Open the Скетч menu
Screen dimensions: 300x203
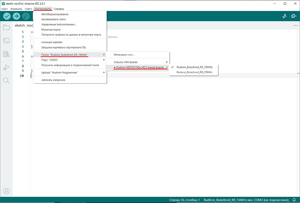[28, 9]
